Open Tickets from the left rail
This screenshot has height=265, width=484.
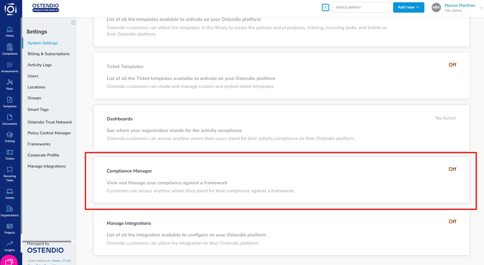click(10, 154)
